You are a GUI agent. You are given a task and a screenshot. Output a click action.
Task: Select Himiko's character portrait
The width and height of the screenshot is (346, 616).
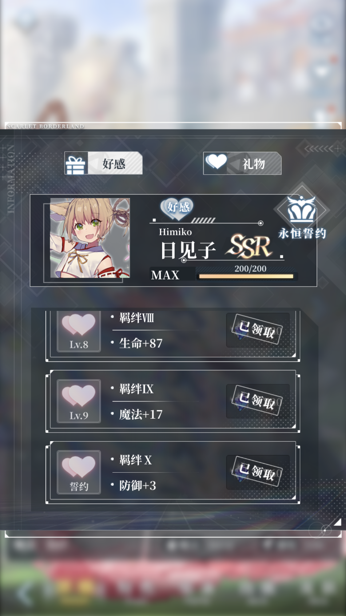(x=90, y=238)
